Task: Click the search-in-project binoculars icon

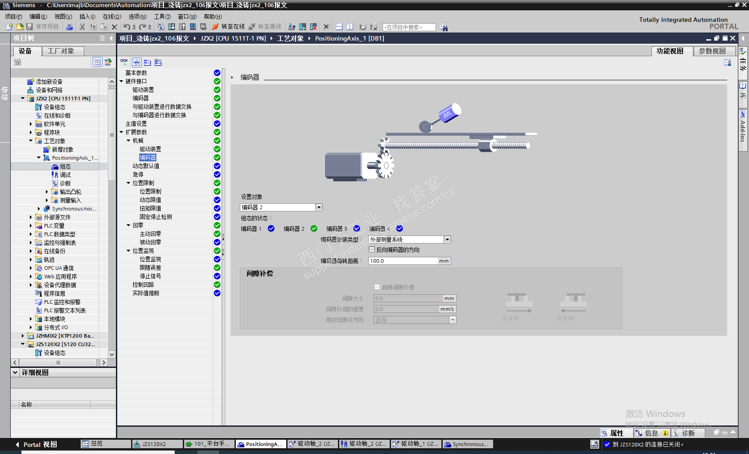Action: 444,27
